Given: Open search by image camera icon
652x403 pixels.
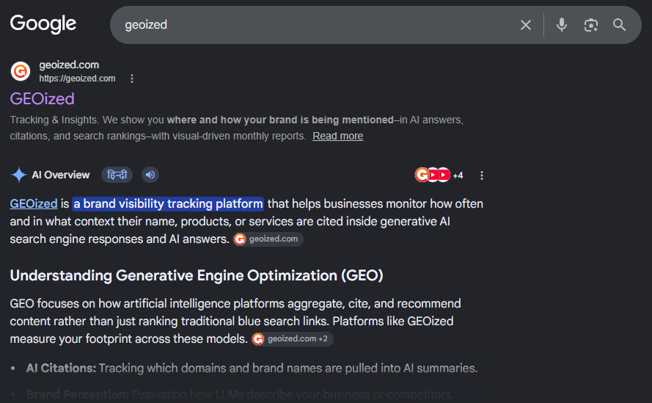Looking at the screenshot, I should pos(590,25).
